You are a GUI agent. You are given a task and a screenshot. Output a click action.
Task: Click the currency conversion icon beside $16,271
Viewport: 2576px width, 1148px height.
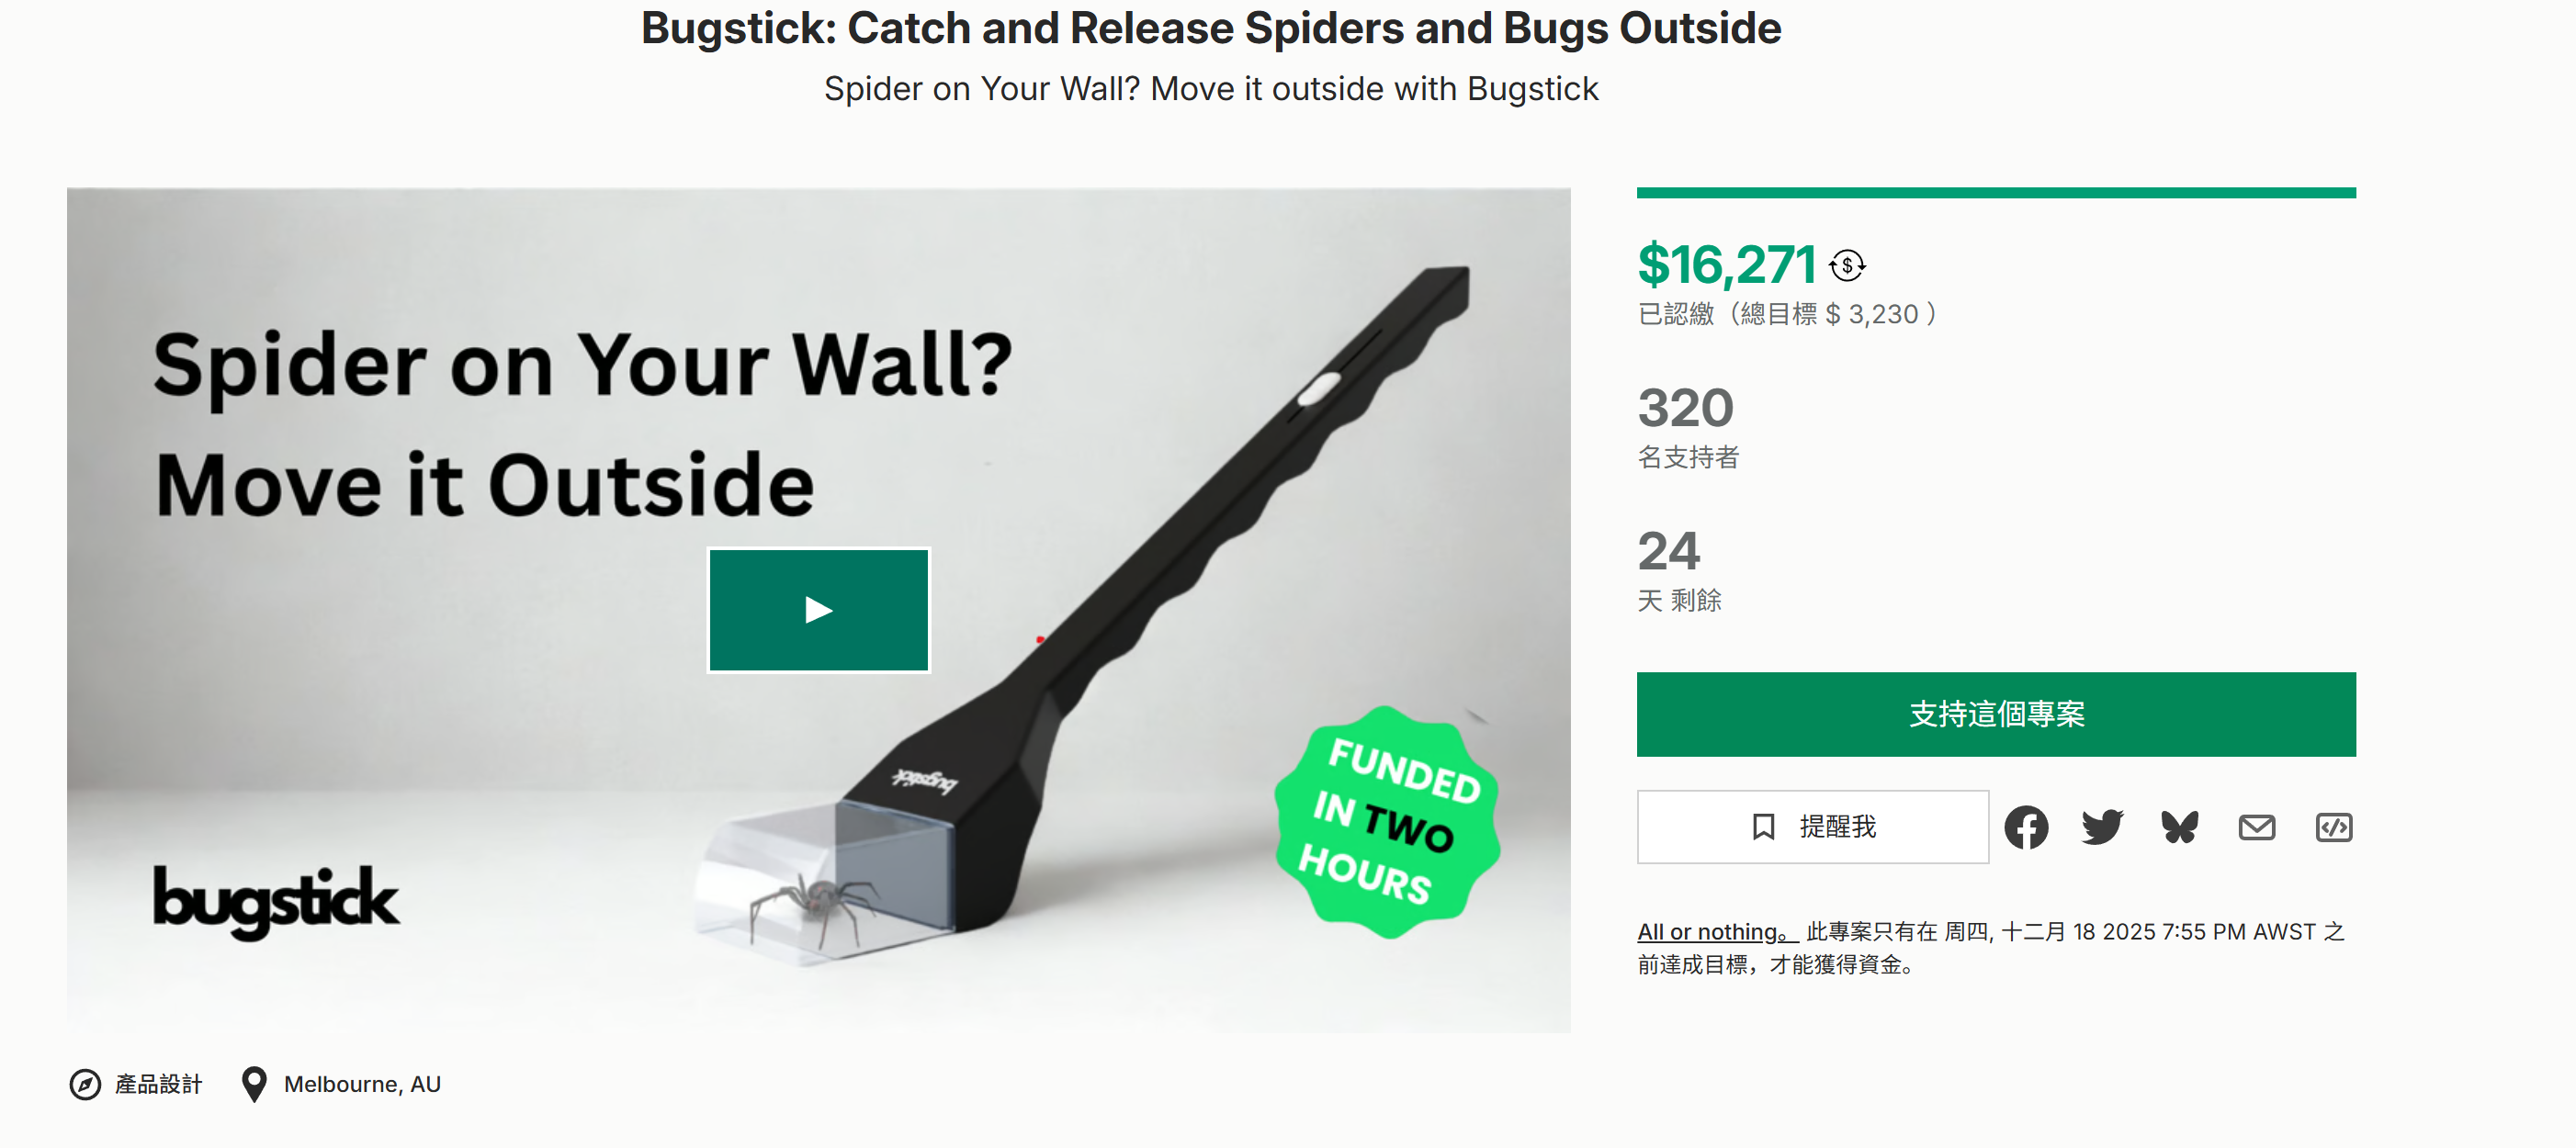[1846, 266]
